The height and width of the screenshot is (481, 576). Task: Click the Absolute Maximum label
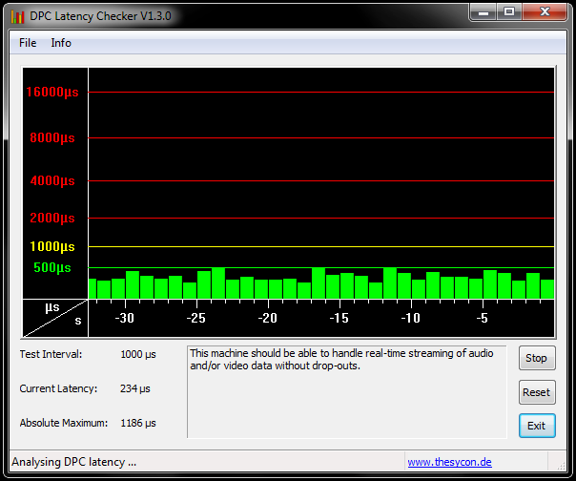(64, 423)
